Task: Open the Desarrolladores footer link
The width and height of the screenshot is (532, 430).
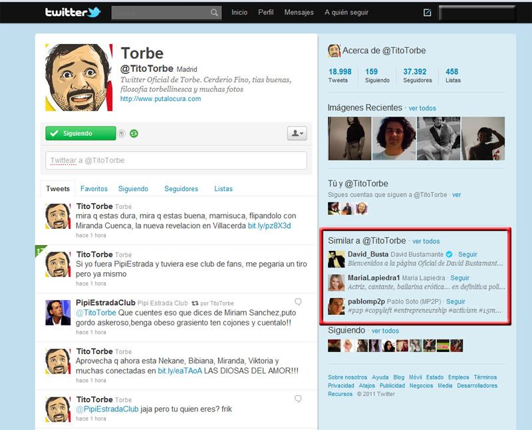Action: pos(477,386)
